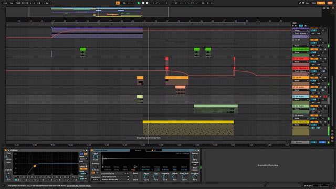Toggle the reverb device activator
Image resolution: width=336 pixels, height=189 pixels.
[x=92, y=150]
